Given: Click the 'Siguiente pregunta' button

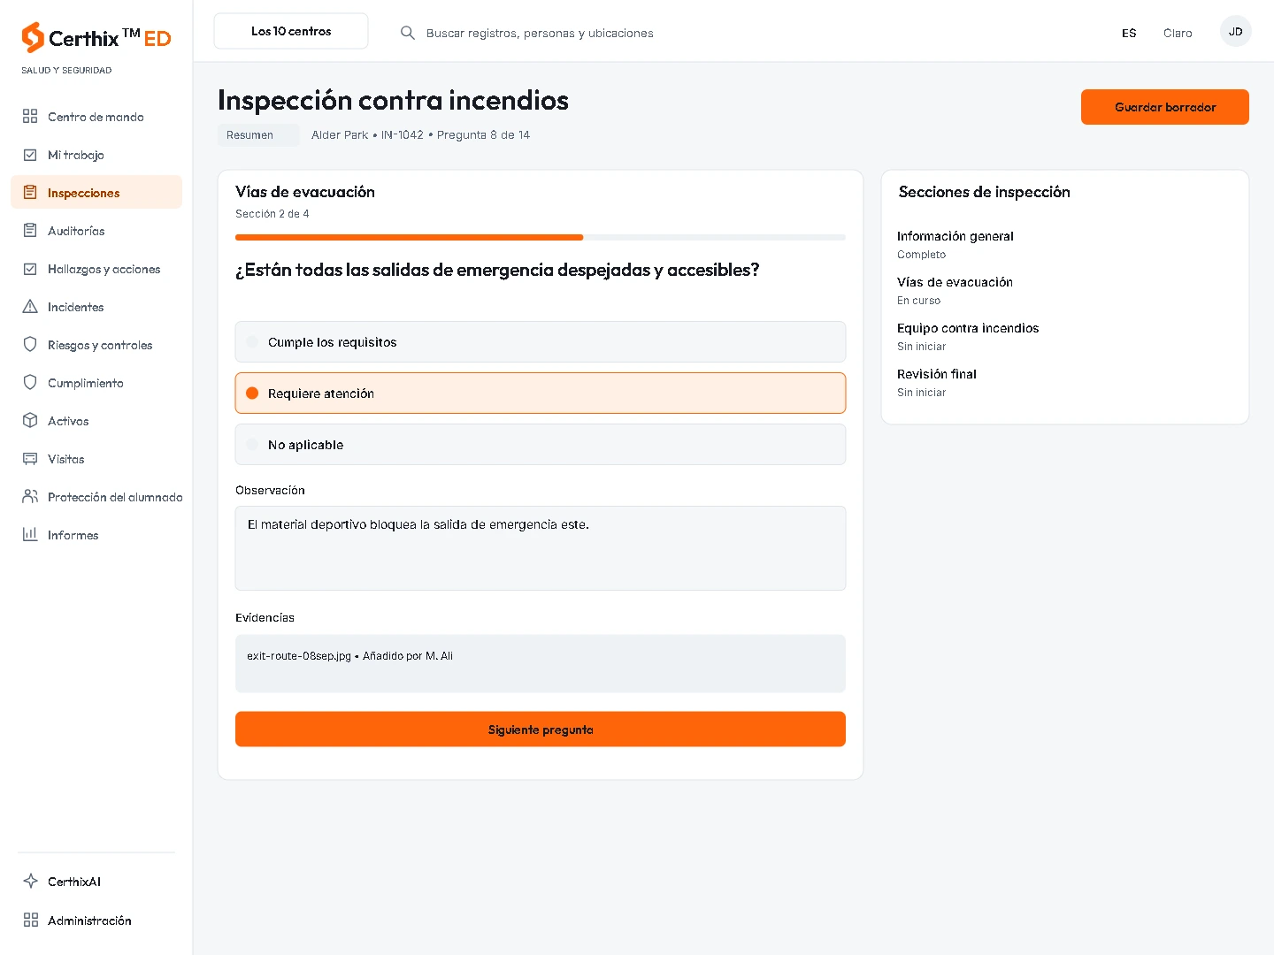Looking at the screenshot, I should point(541,730).
